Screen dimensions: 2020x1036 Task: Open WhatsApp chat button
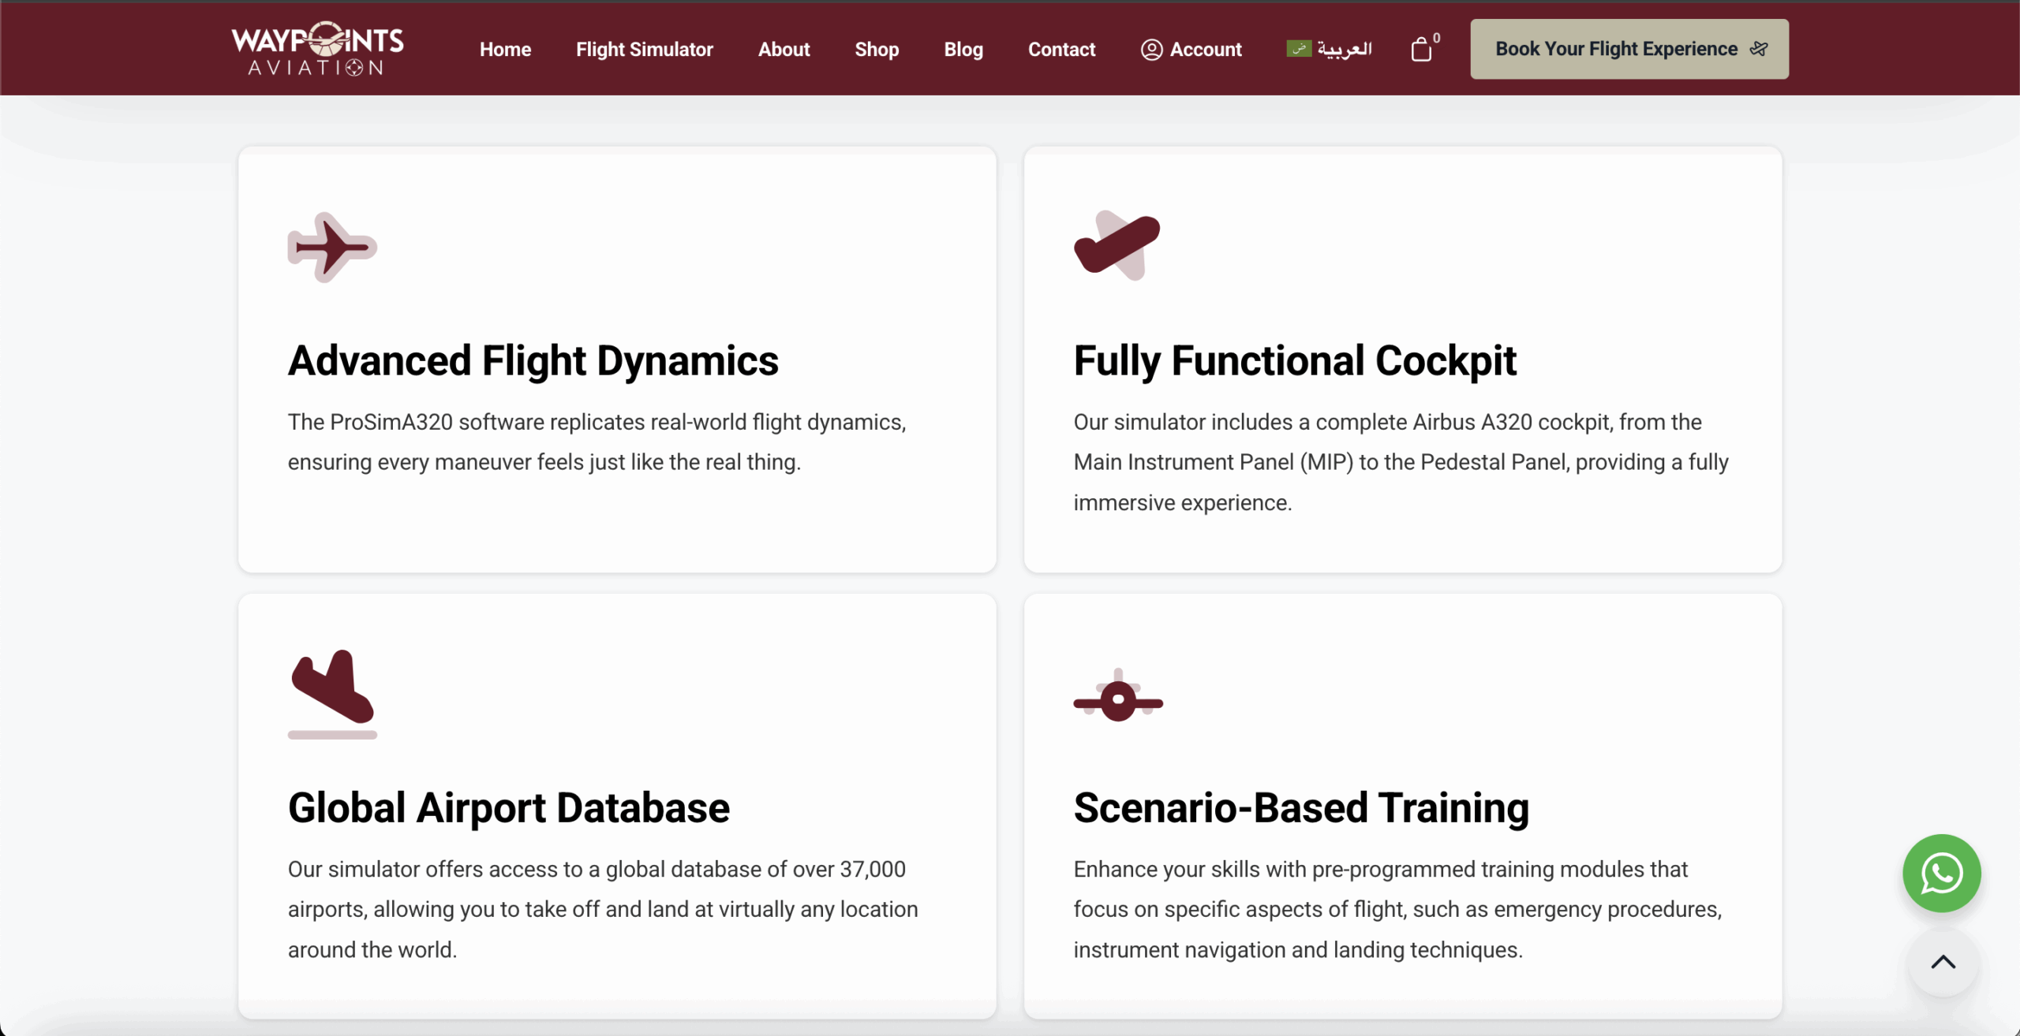click(1942, 874)
